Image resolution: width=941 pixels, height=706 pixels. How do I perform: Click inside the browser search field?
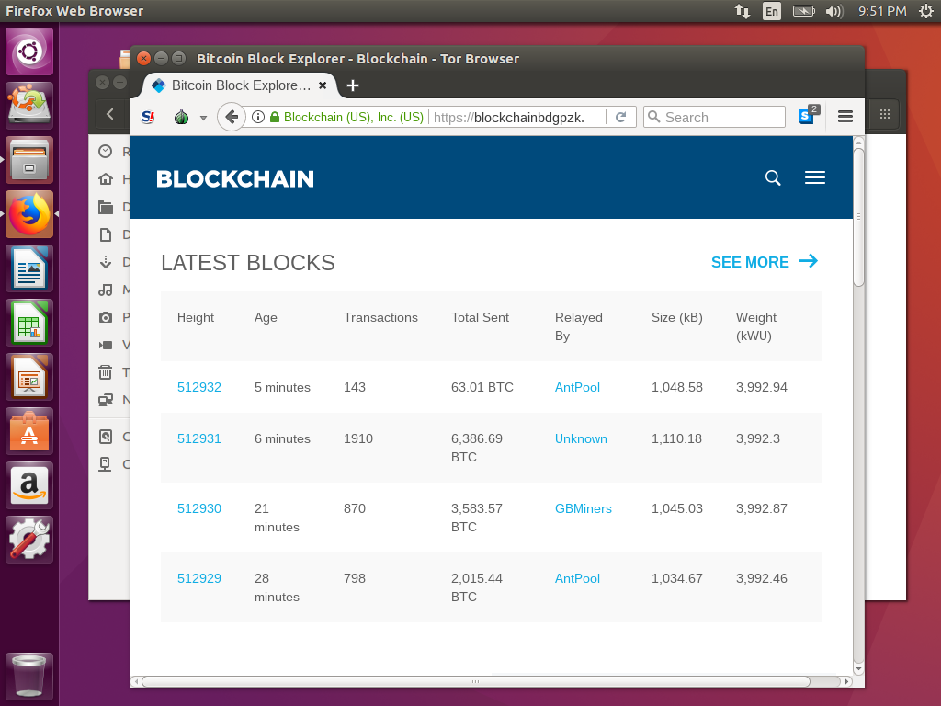(714, 117)
